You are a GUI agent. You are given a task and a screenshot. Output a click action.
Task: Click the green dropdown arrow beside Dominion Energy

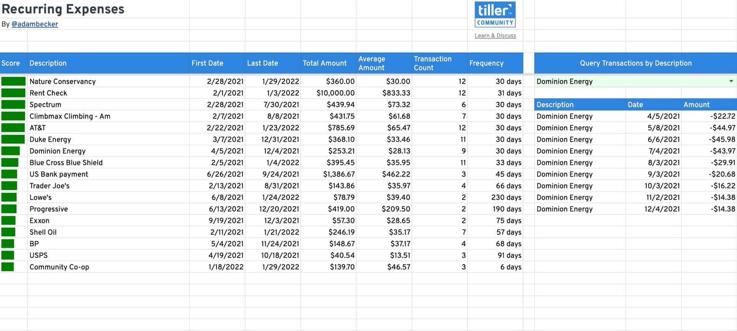click(731, 81)
